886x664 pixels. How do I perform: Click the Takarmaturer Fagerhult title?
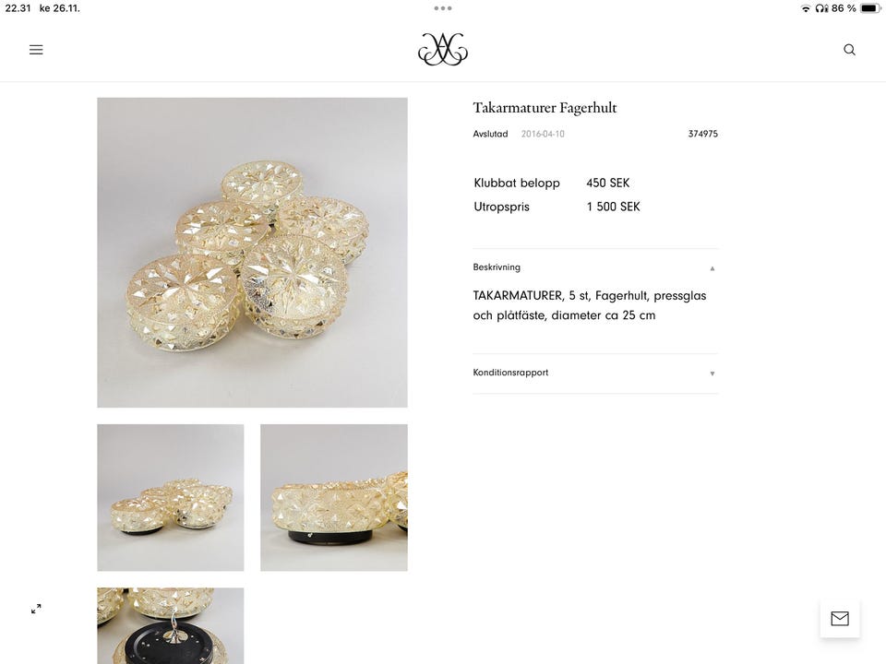tap(545, 108)
